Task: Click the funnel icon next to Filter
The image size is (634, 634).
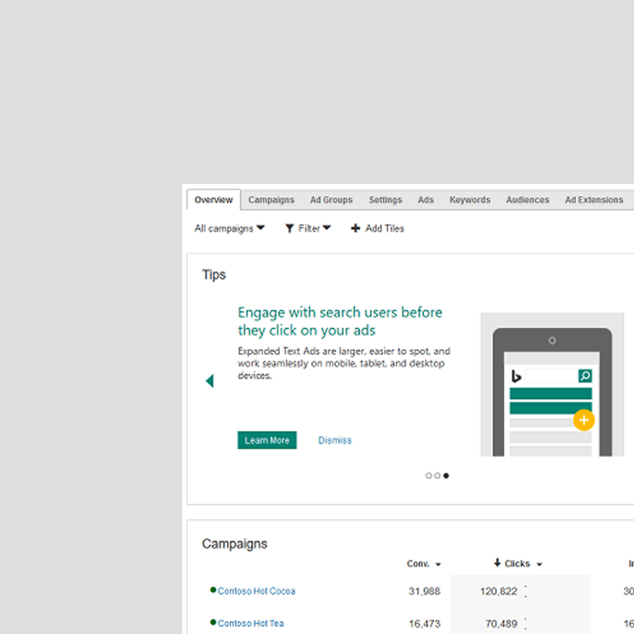Action: [290, 228]
